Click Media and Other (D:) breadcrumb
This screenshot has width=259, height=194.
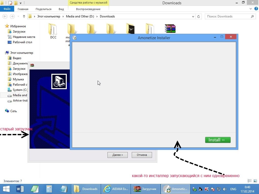click(x=80, y=16)
